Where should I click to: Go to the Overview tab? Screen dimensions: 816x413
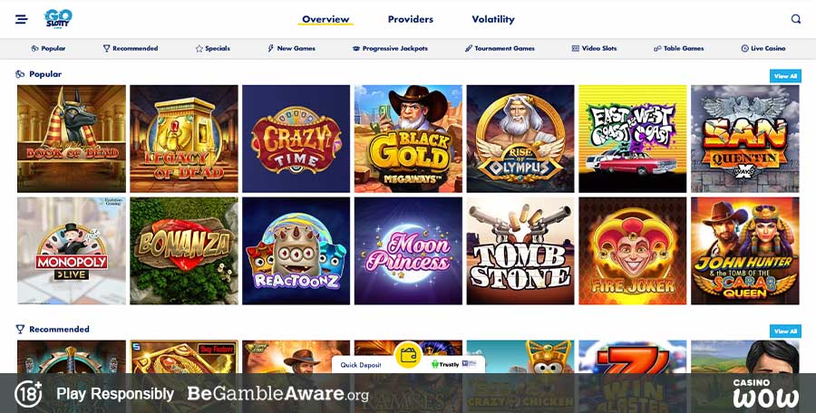click(325, 19)
